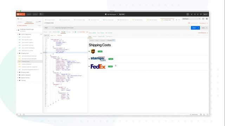Switch to the APIs sidebar tab
This screenshot has height=126, width=225.
tap(38, 22)
